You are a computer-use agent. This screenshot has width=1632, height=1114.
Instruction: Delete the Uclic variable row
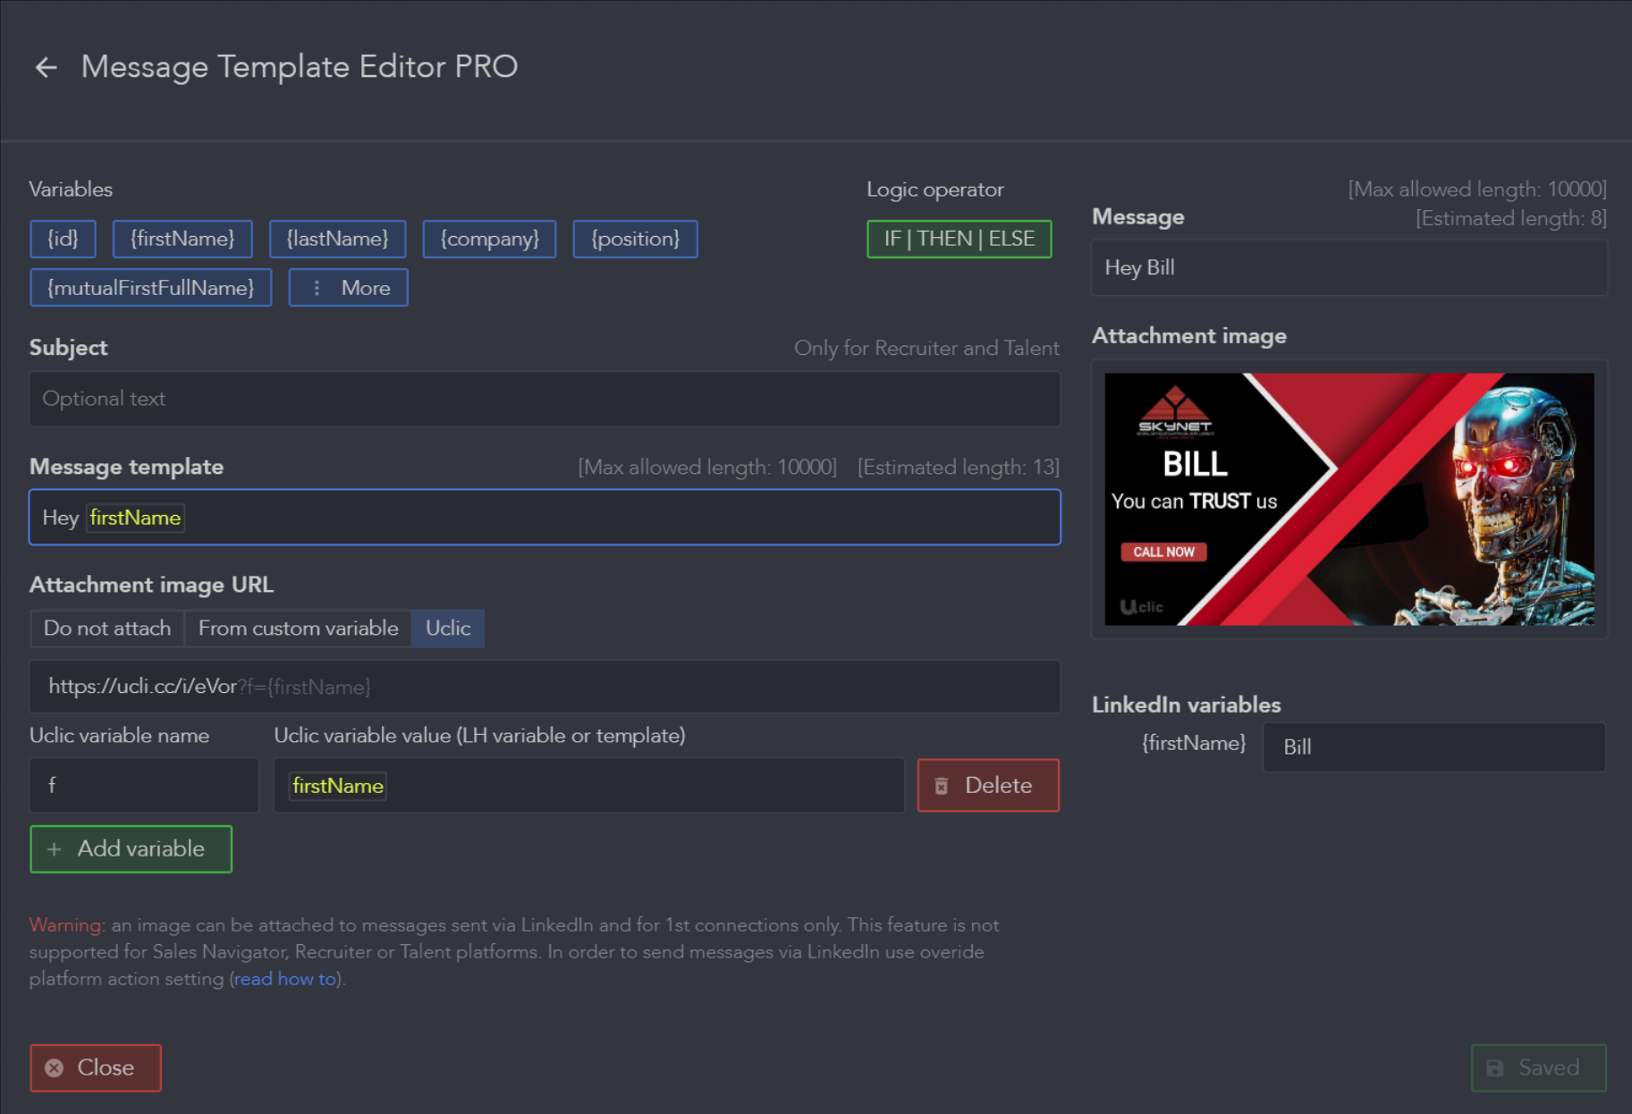point(988,785)
